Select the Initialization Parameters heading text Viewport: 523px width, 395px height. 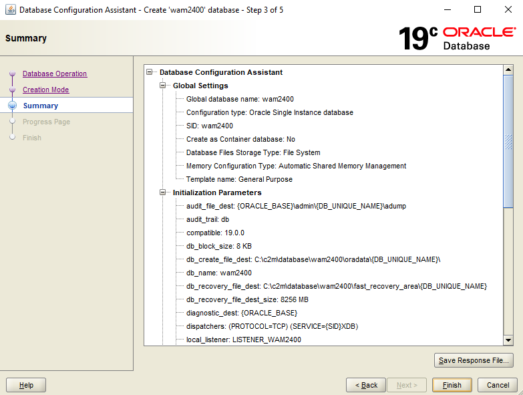pyautogui.click(x=217, y=192)
